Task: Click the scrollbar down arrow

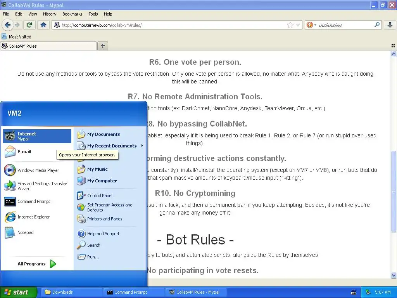Action: (394, 275)
